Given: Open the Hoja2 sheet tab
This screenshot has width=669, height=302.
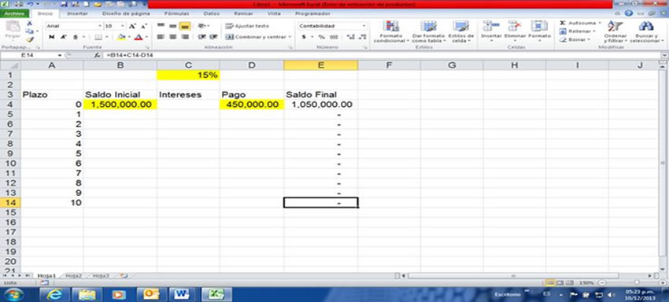Looking at the screenshot, I should click(x=73, y=275).
